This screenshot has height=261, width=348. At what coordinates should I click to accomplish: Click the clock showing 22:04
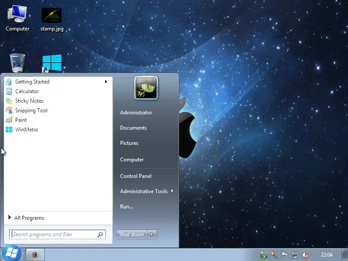[x=327, y=255]
